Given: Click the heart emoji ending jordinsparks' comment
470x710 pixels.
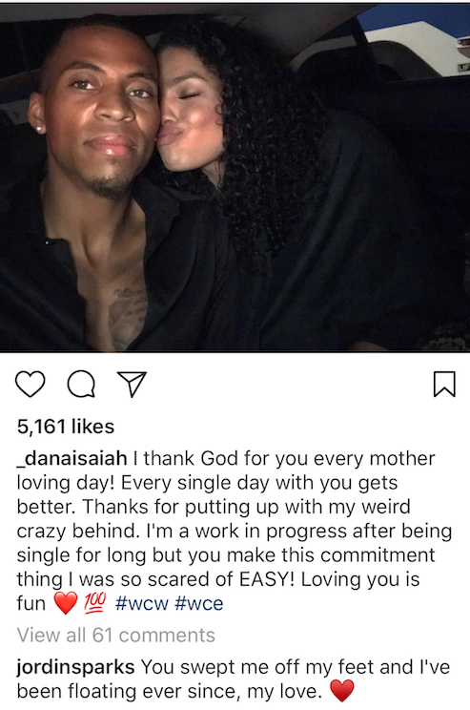Looking at the screenshot, I should click(x=342, y=692).
